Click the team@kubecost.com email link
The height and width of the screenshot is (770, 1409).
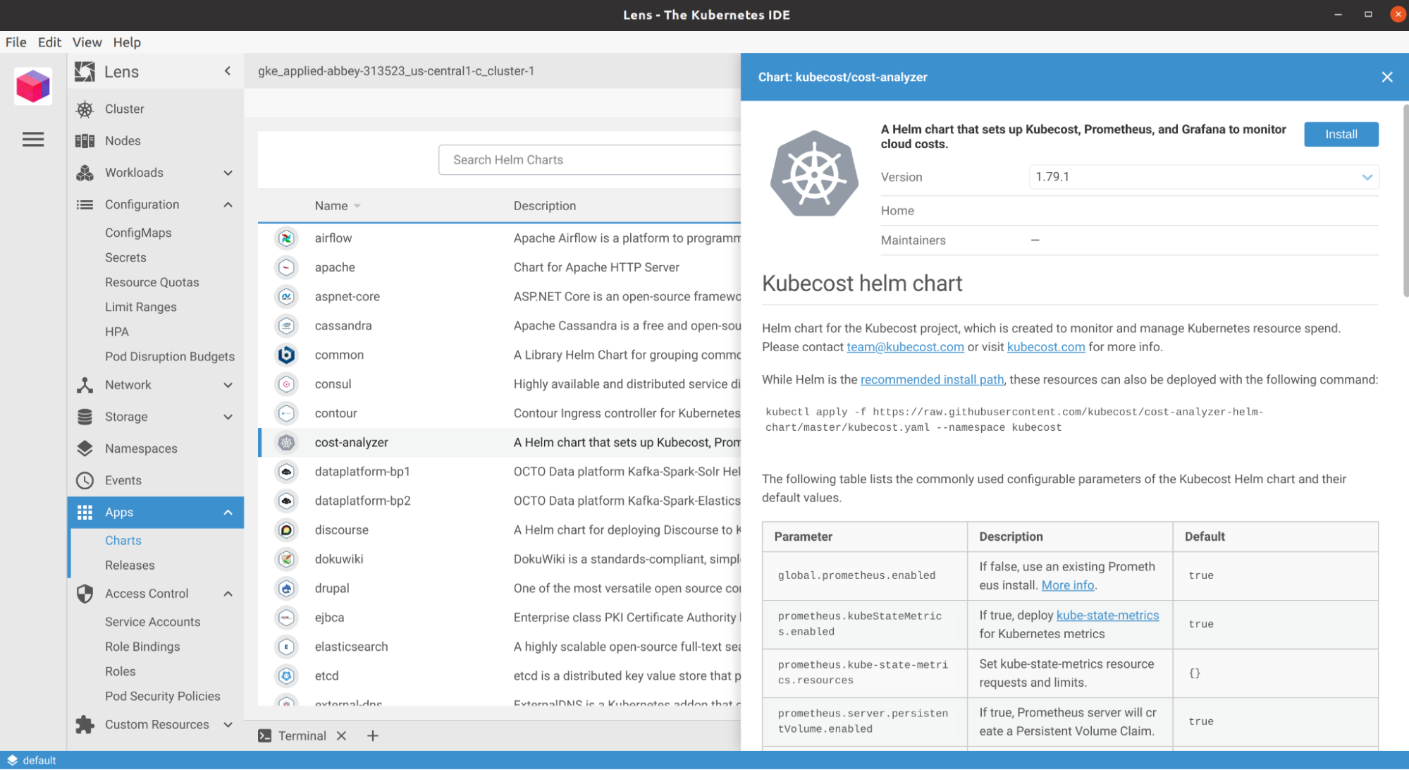(x=905, y=347)
